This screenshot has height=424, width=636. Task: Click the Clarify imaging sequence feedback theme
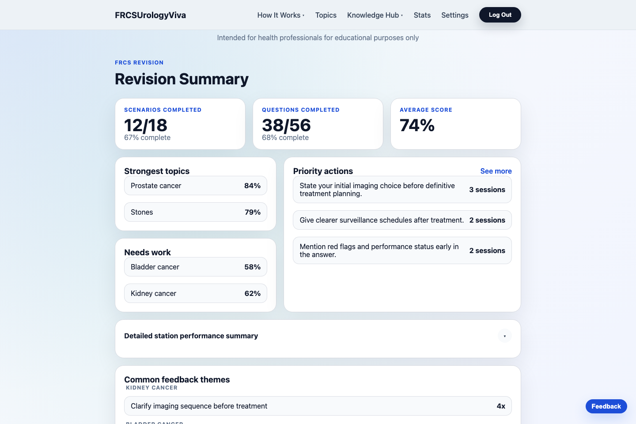pyautogui.click(x=318, y=406)
